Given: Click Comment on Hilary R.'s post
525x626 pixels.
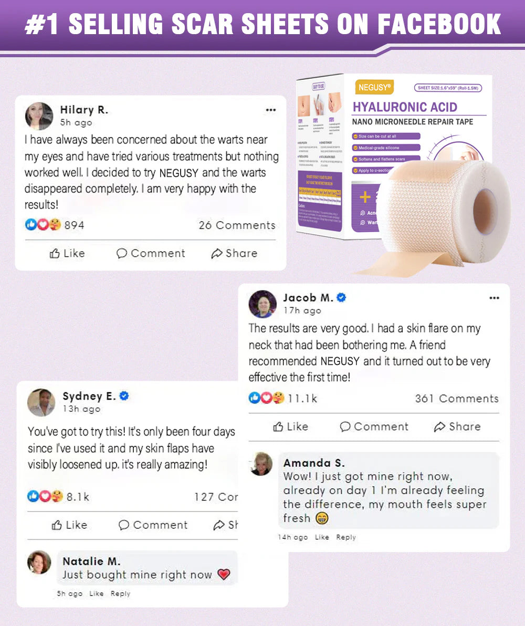Looking at the screenshot, I should (151, 253).
